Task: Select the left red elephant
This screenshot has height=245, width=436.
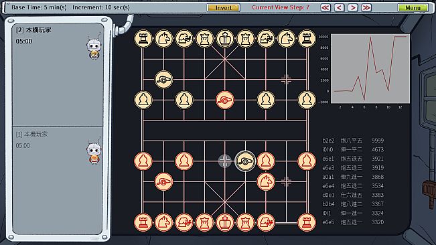Action: pyautogui.click(x=184, y=222)
